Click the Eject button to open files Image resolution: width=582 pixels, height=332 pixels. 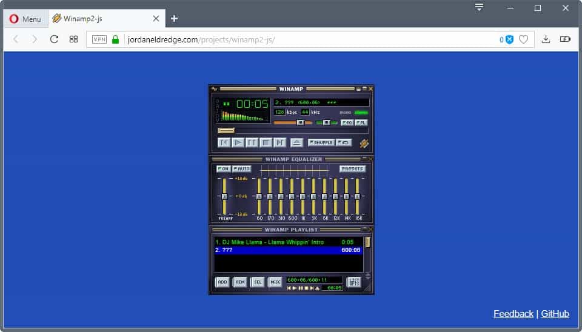click(x=296, y=143)
